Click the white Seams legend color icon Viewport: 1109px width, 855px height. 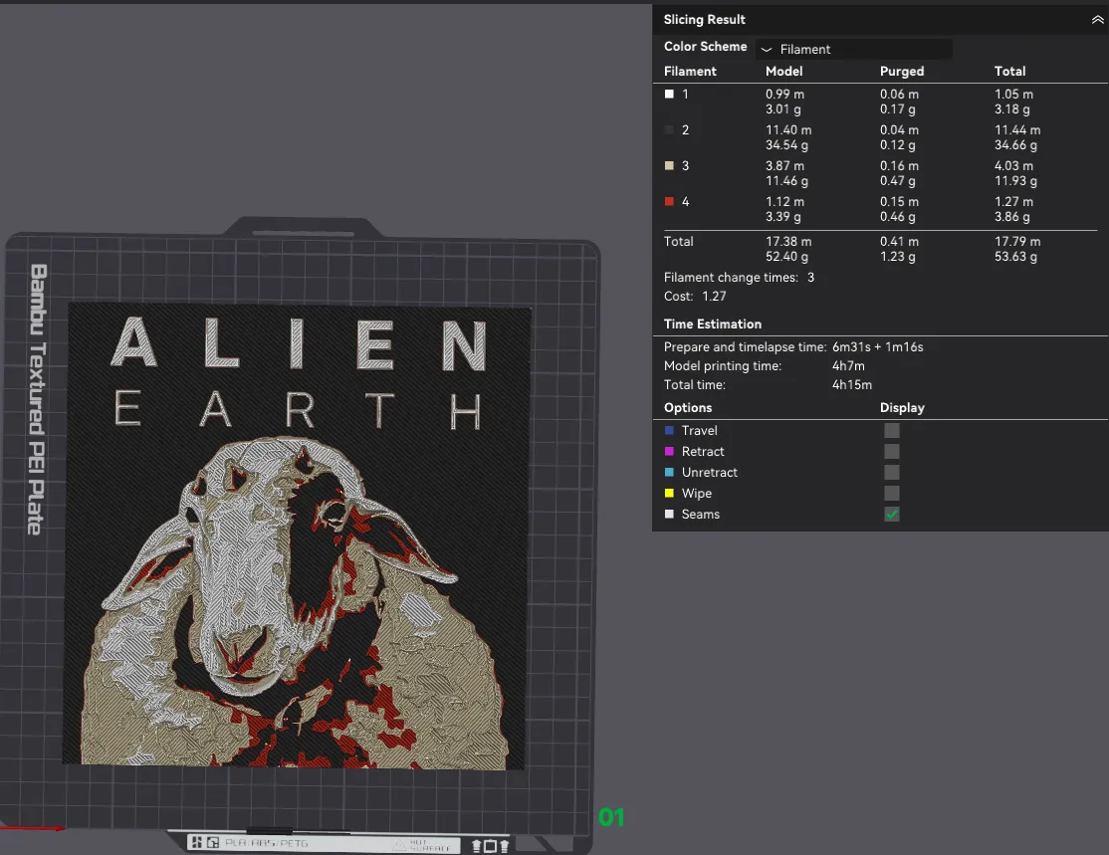(x=669, y=515)
